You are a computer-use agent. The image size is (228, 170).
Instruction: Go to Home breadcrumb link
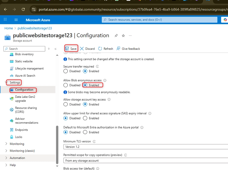click(9, 28)
